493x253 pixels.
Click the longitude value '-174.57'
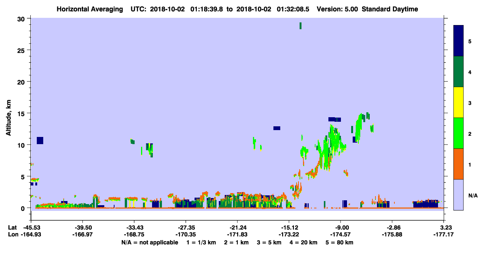point(341,234)
